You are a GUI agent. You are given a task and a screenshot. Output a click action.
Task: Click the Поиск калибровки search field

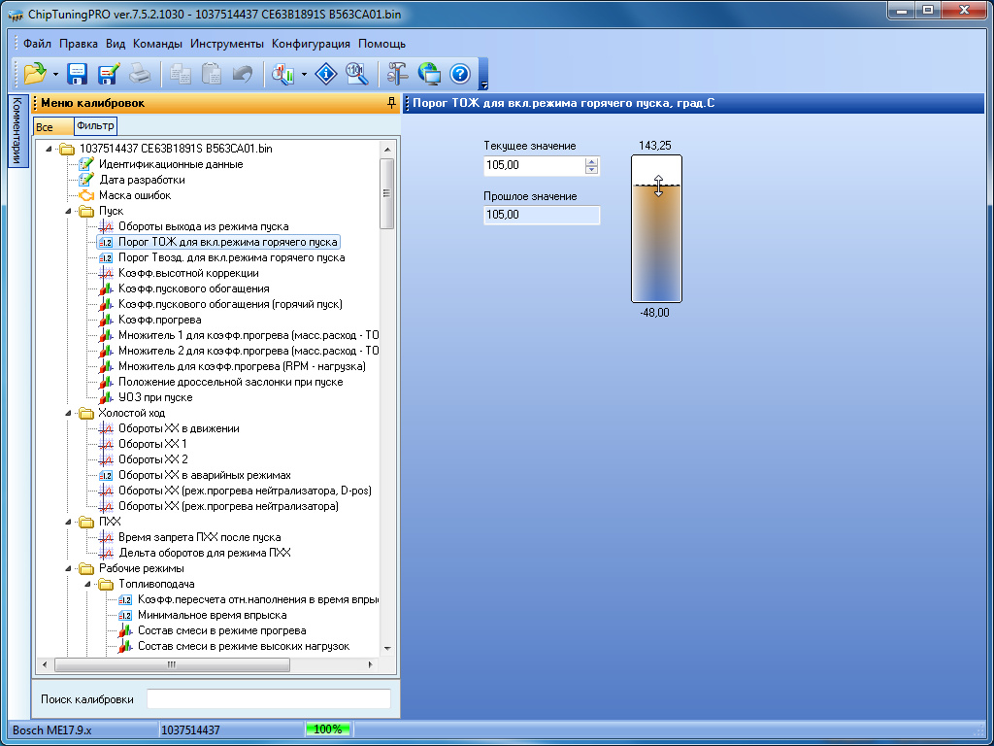click(268, 699)
